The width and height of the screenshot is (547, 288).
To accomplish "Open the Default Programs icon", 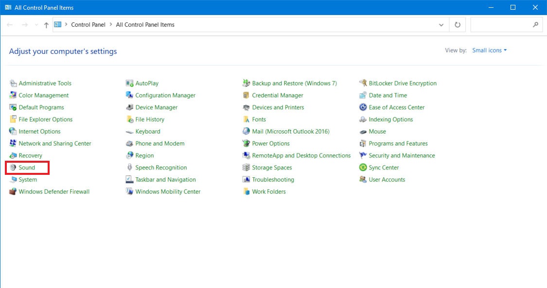I will point(13,107).
